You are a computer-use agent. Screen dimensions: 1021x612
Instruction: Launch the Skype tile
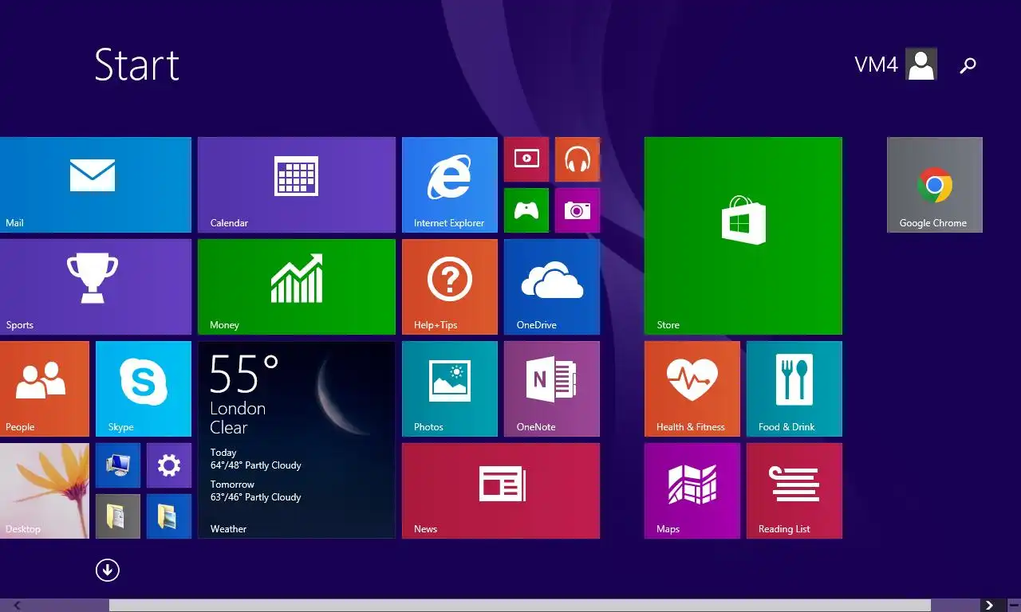click(144, 389)
